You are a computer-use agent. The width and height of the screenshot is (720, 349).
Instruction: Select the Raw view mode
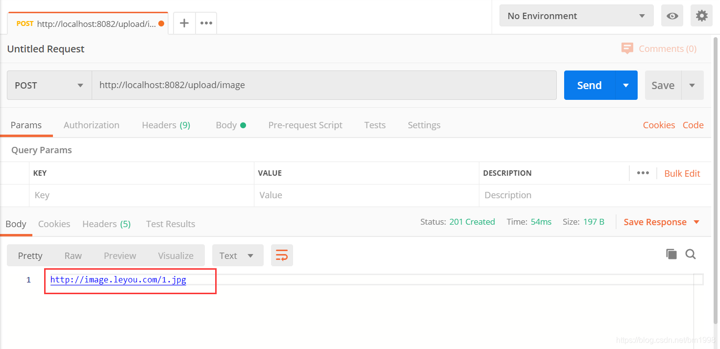coord(73,256)
